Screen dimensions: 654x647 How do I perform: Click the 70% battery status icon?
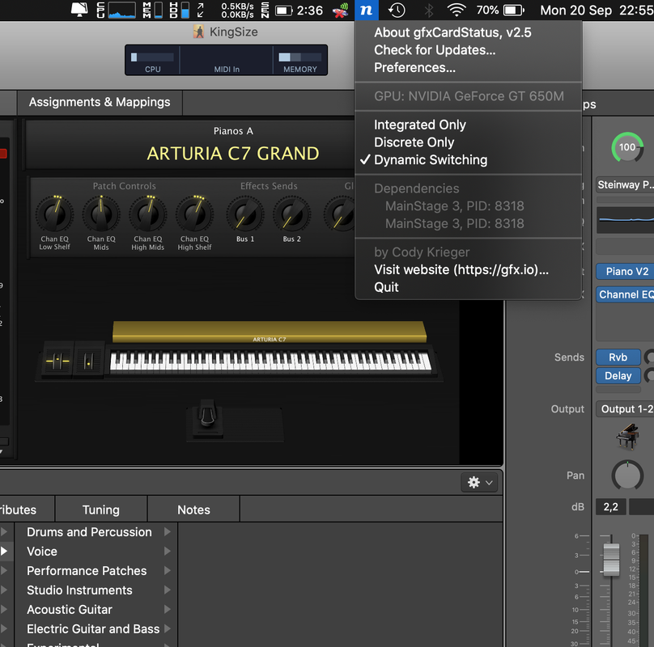(x=500, y=10)
